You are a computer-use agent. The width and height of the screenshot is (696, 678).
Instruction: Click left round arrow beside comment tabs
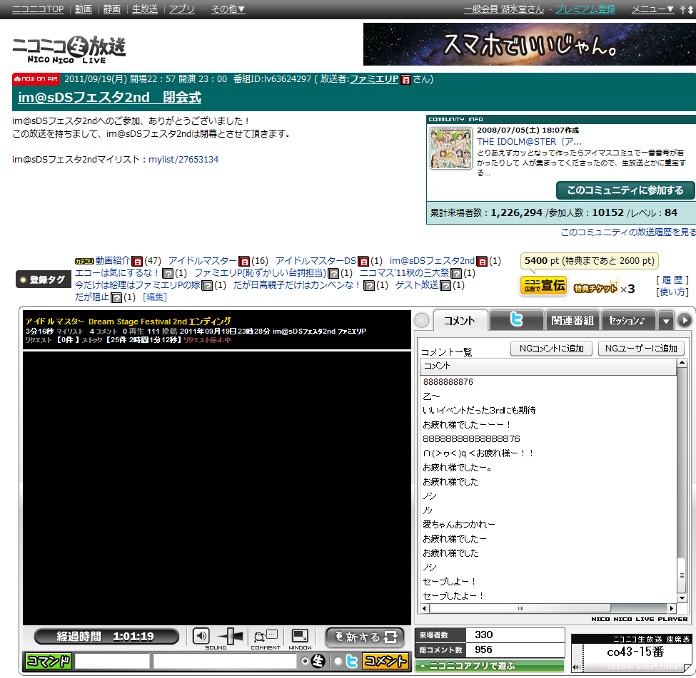click(x=422, y=320)
